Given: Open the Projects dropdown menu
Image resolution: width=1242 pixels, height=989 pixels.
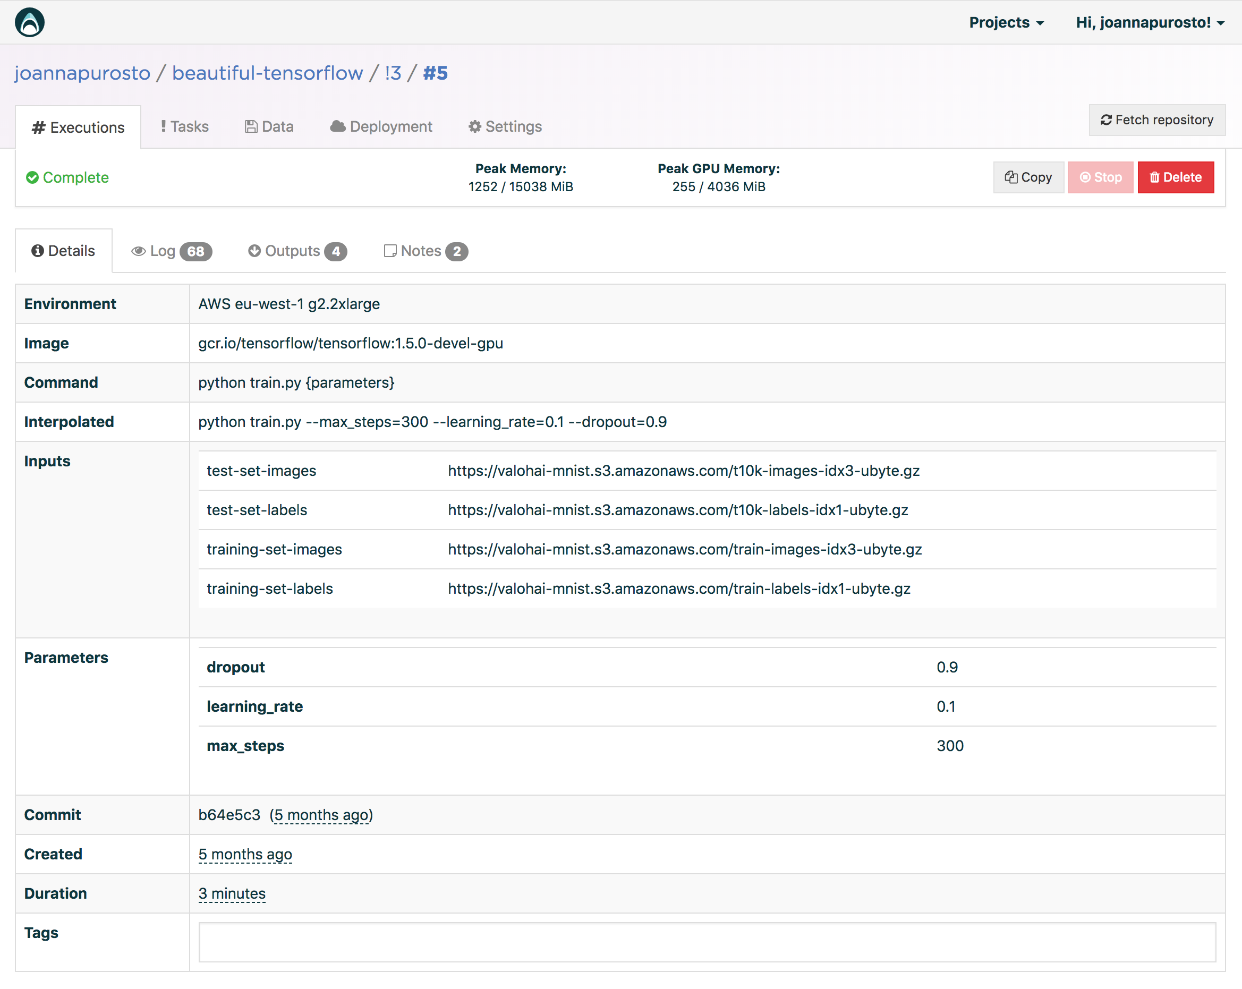Looking at the screenshot, I should (1005, 22).
